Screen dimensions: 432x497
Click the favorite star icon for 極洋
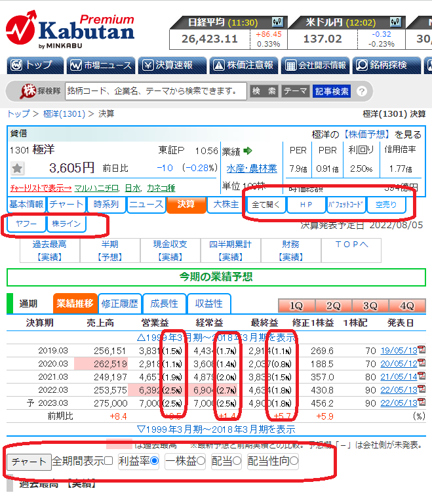click(17, 169)
